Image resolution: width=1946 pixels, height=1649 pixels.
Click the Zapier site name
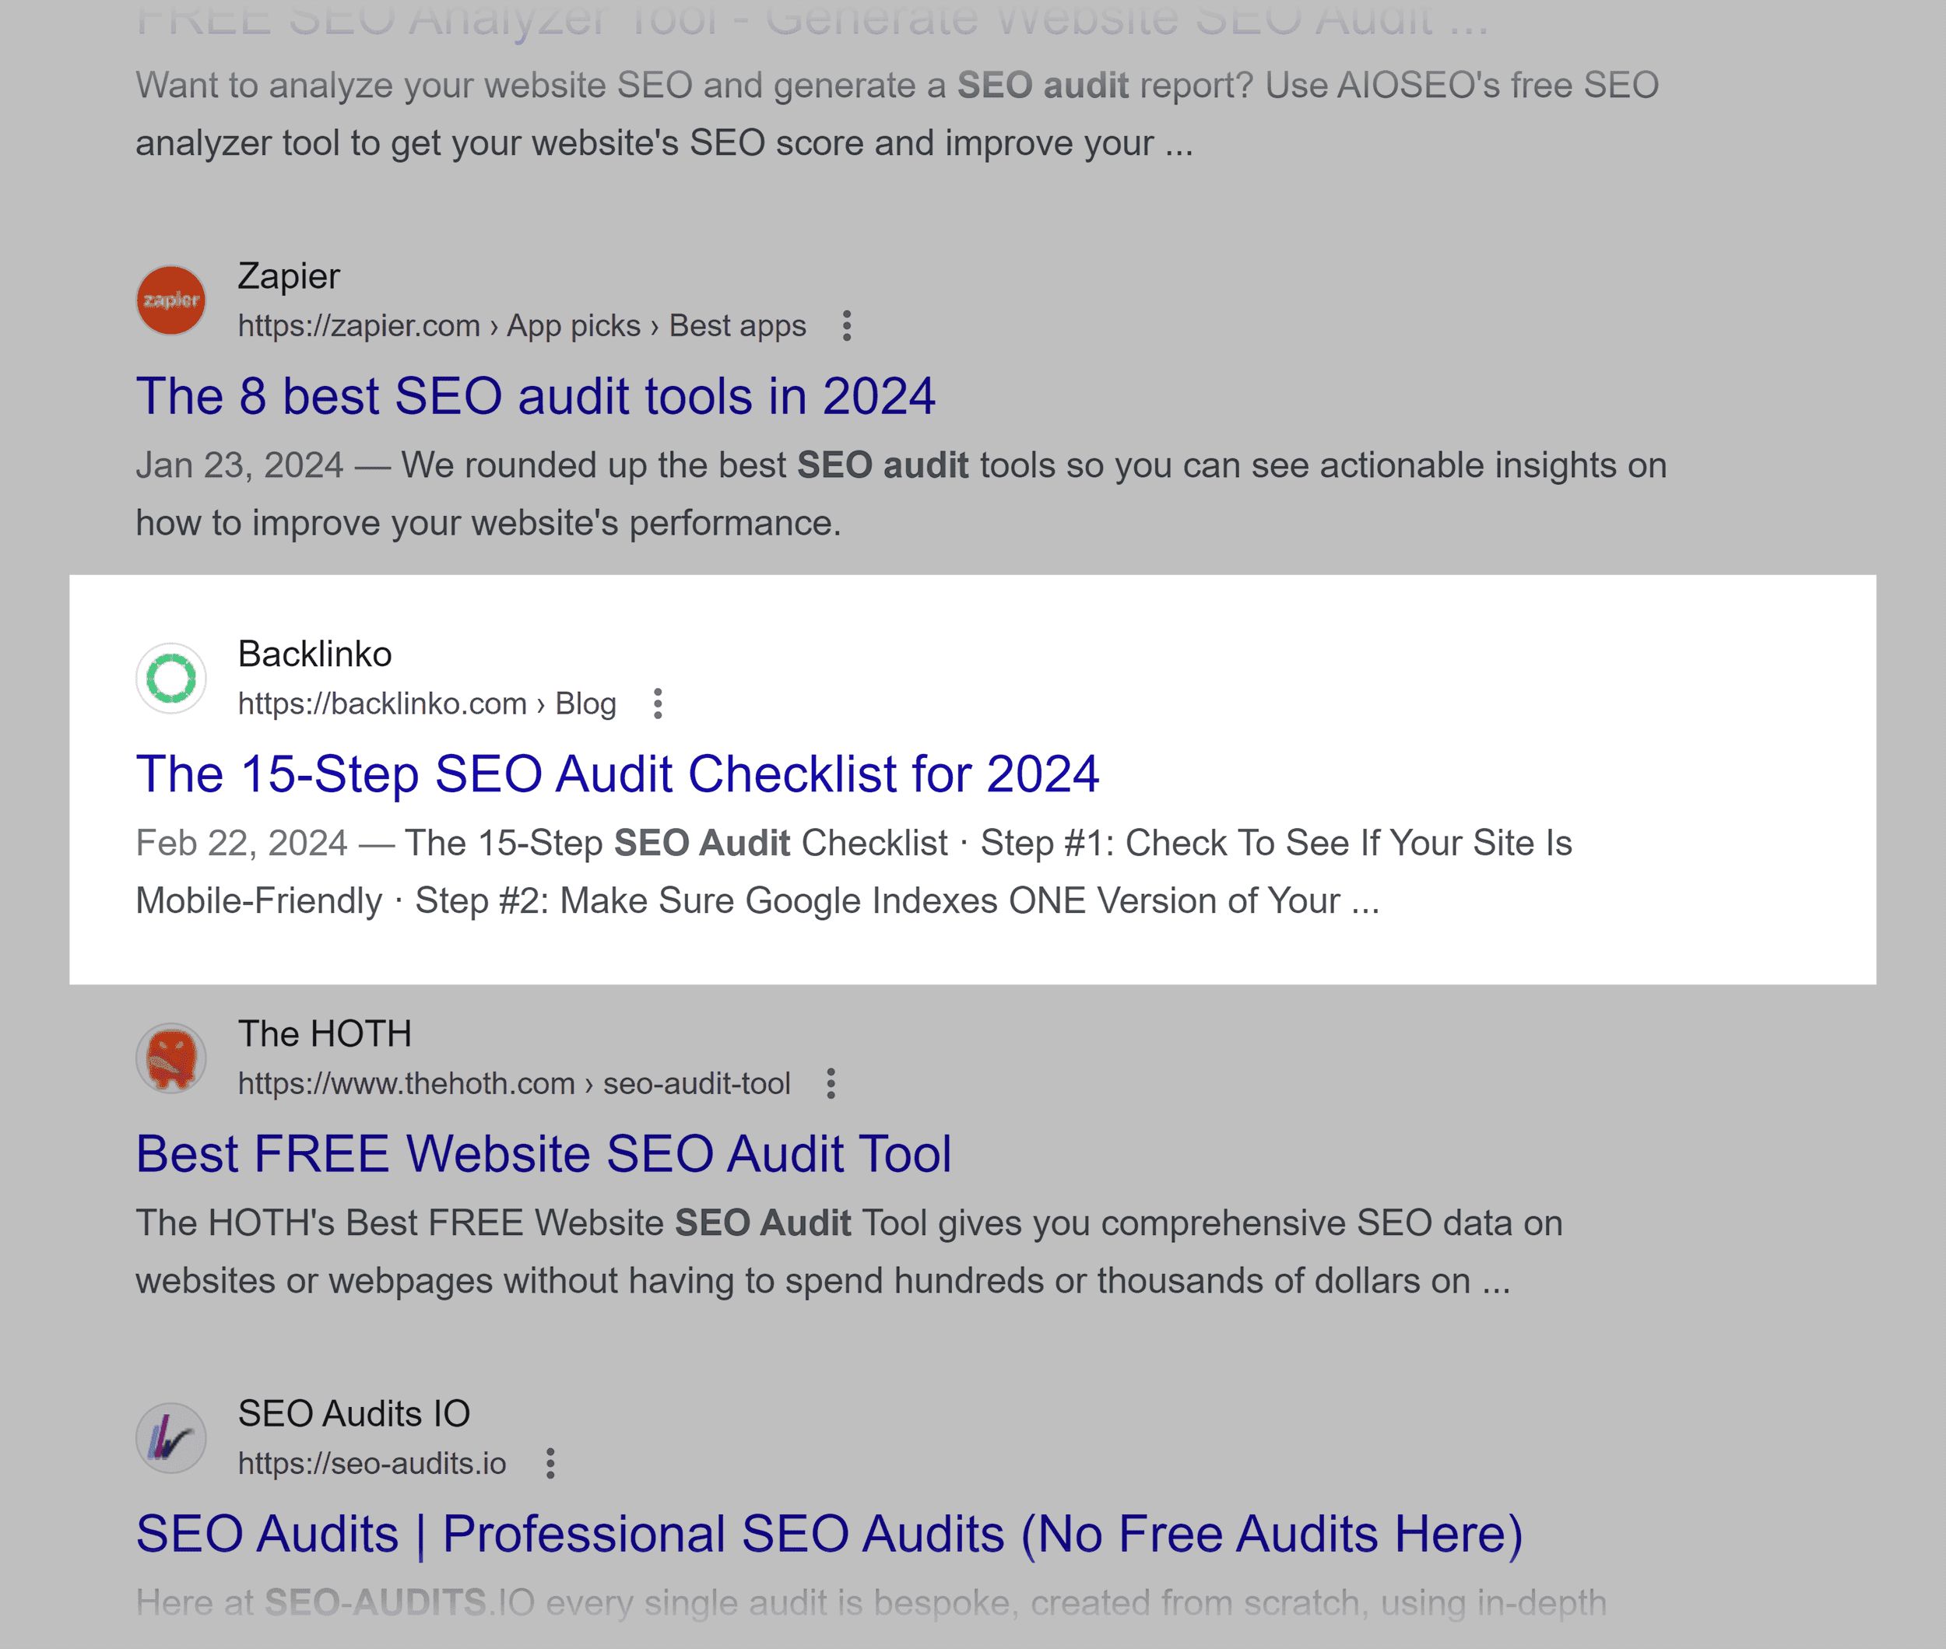288,277
